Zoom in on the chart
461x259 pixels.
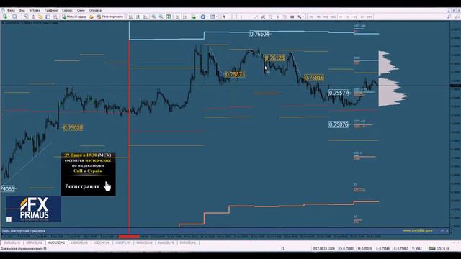tap(153, 17)
